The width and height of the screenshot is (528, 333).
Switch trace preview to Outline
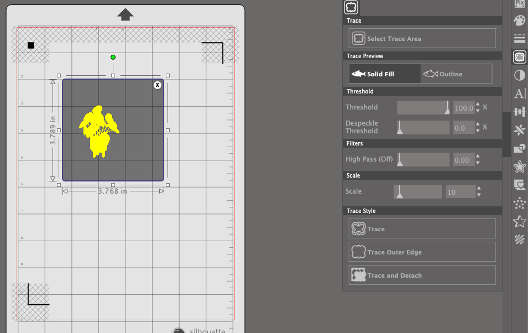point(456,74)
